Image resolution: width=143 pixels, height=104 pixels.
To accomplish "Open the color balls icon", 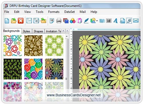I will tap(73, 21).
